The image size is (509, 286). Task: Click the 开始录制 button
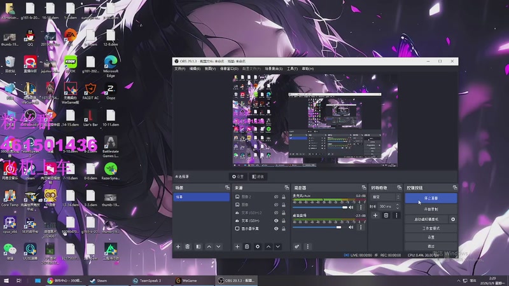431,210
